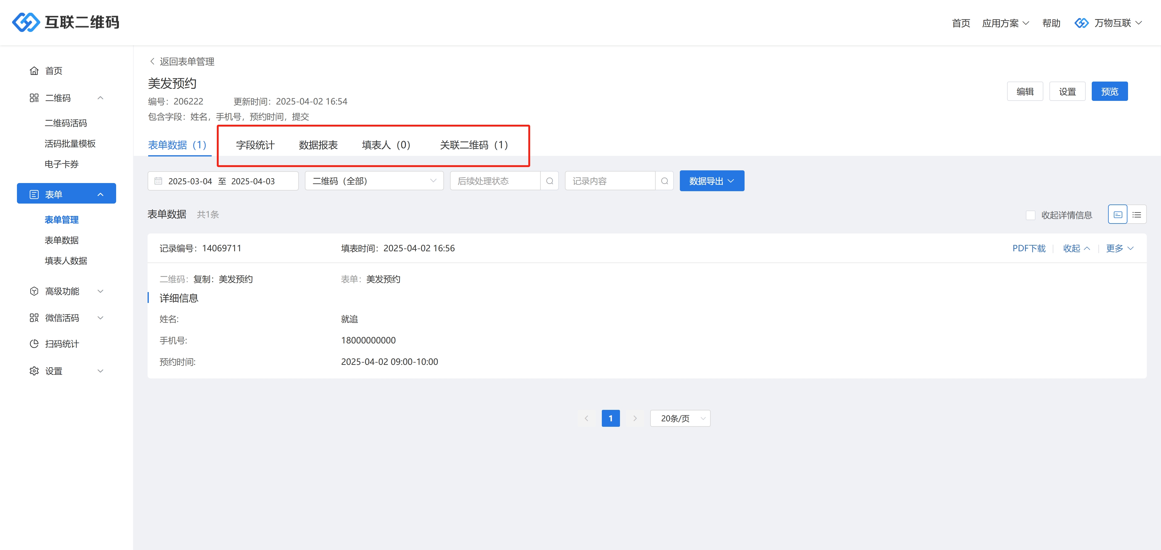Click the PDF下载 link
1161x550 pixels.
point(1029,249)
